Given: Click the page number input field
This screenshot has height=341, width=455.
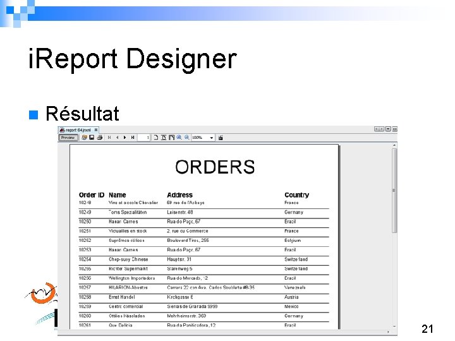Looking at the screenshot, I should point(144,138).
